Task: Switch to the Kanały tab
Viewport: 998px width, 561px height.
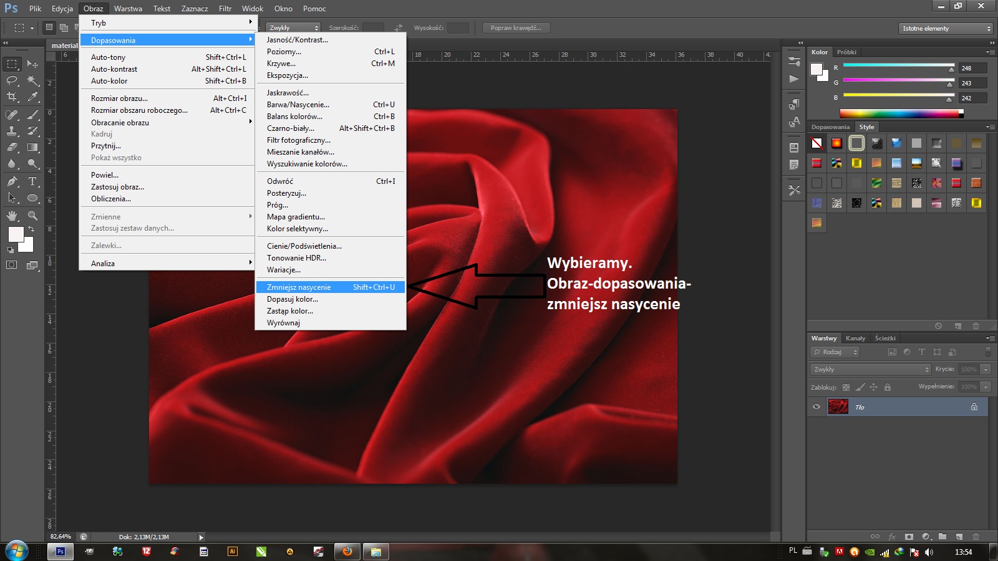Action: point(855,338)
